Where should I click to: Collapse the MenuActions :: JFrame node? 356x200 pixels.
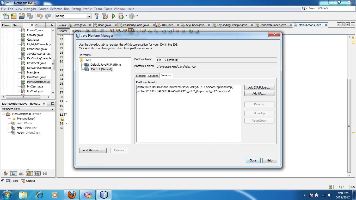(3, 114)
